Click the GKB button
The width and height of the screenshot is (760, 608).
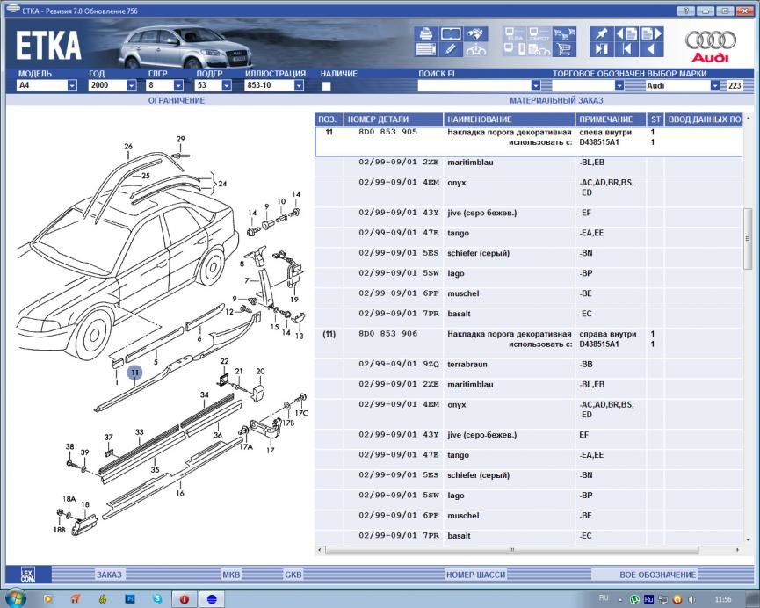coord(293,575)
